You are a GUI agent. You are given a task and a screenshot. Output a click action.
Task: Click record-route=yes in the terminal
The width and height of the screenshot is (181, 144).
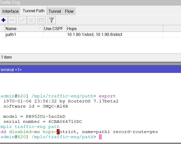(x=135, y=132)
